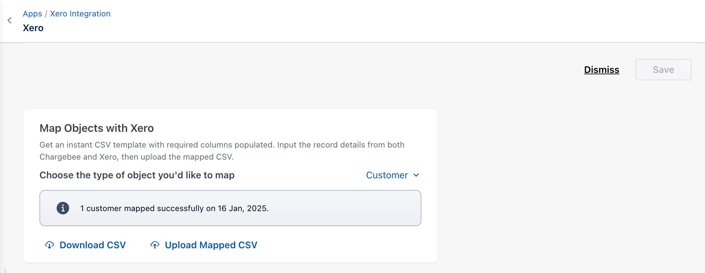This screenshot has height=273, width=705.
Task: Click empty space in the info banner
Action: (344, 208)
